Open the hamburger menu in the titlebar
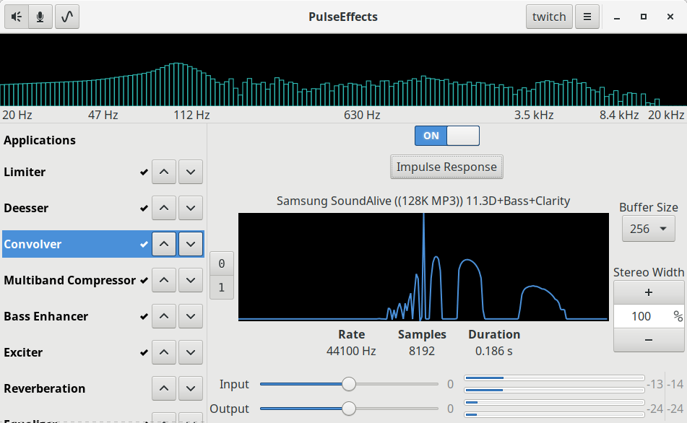 click(x=587, y=17)
